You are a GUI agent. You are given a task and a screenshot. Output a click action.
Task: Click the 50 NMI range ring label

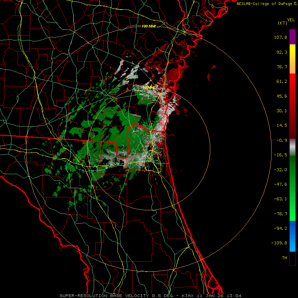click(x=149, y=88)
